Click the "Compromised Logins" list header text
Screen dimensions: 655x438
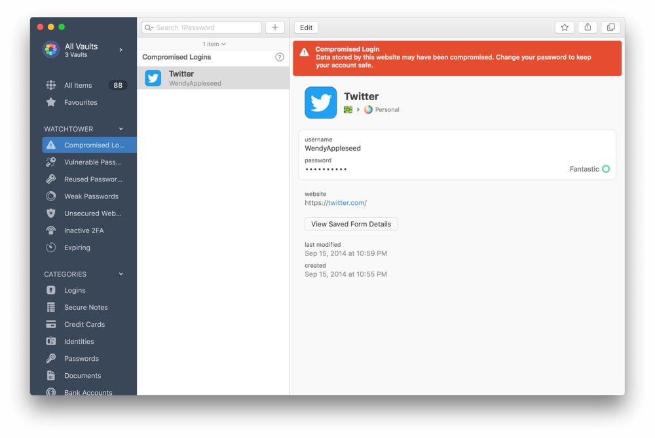pyautogui.click(x=177, y=57)
